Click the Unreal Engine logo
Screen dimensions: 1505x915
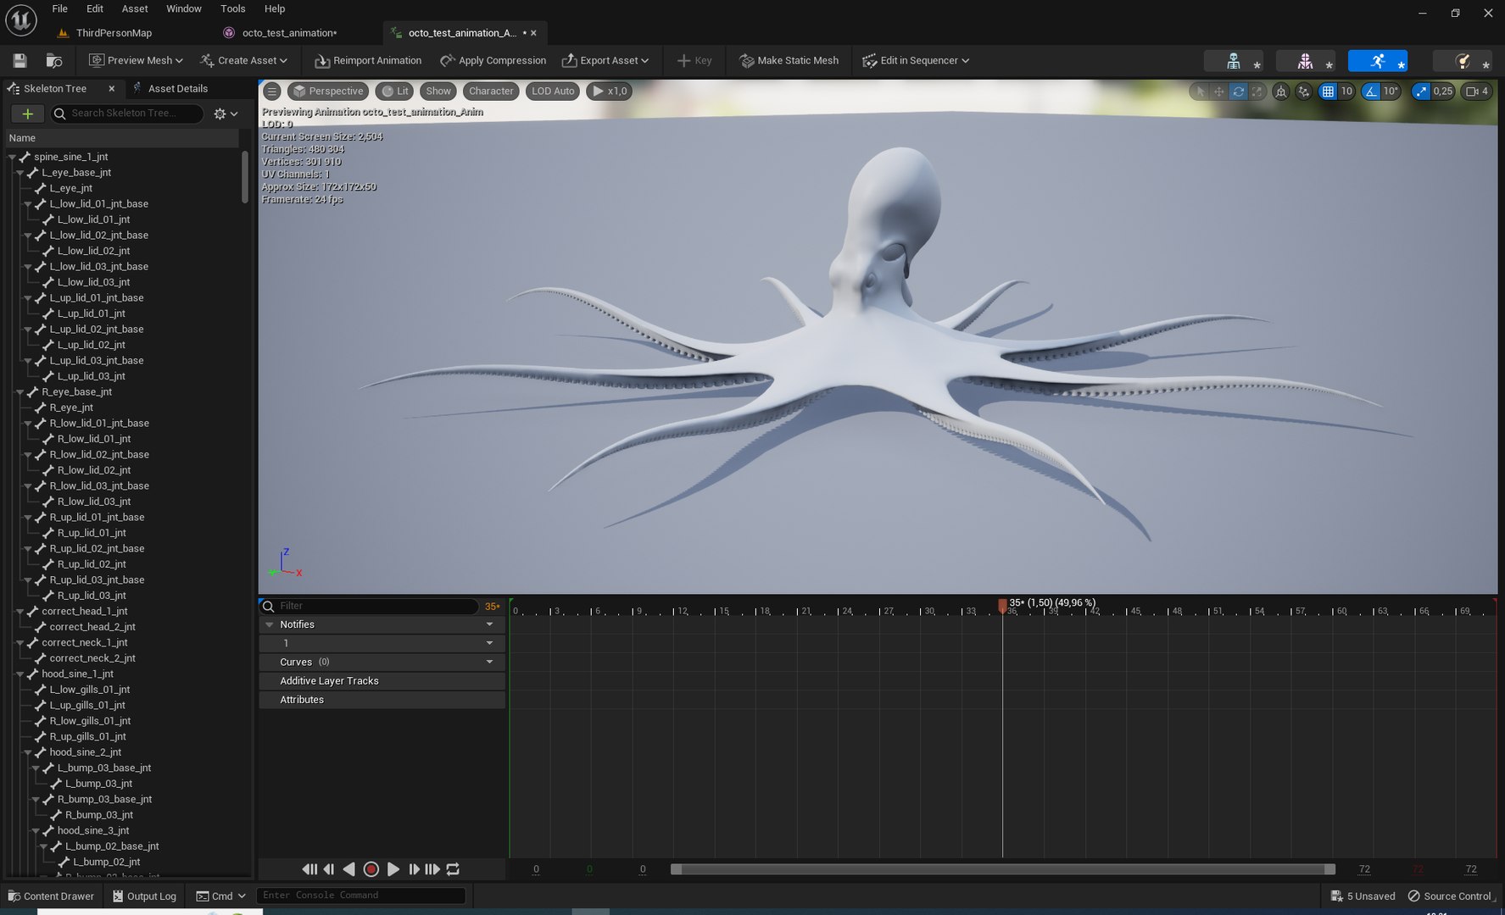21,20
